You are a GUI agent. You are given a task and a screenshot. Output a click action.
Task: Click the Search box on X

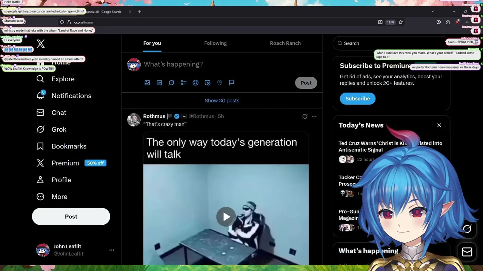pyautogui.click(x=391, y=43)
